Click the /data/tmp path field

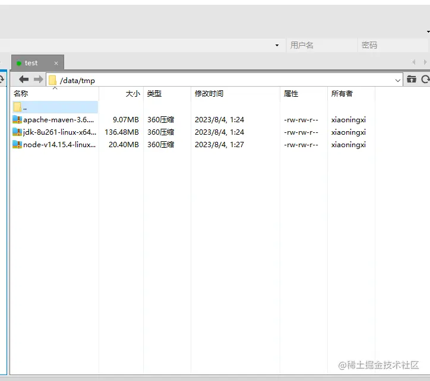click(x=225, y=81)
